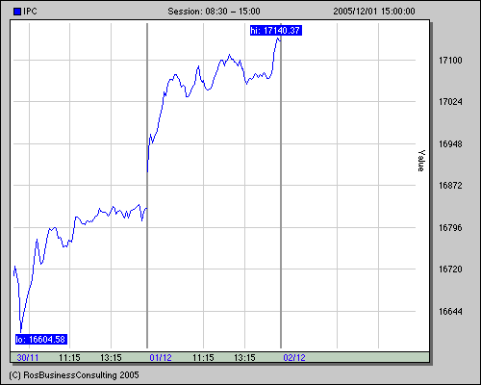Click the 11:15 time label after 01/12

(203, 357)
